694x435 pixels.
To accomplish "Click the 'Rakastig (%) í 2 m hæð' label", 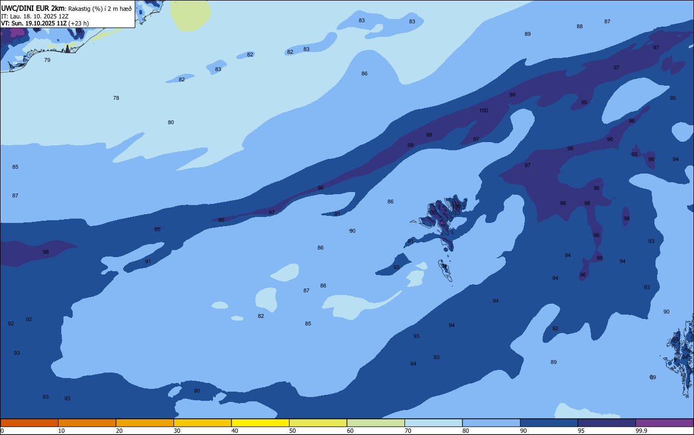I will 100,9.
